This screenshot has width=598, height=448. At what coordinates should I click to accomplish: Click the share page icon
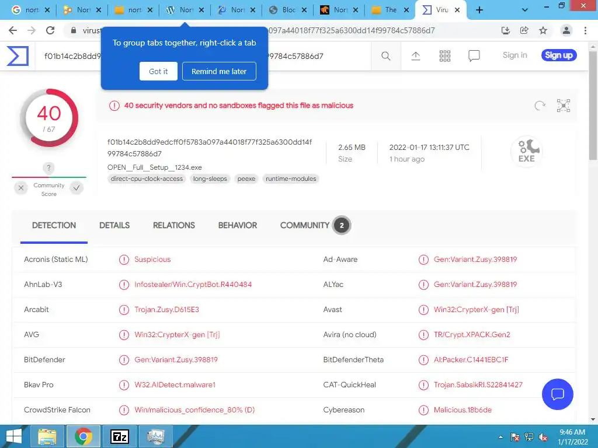pos(524,30)
